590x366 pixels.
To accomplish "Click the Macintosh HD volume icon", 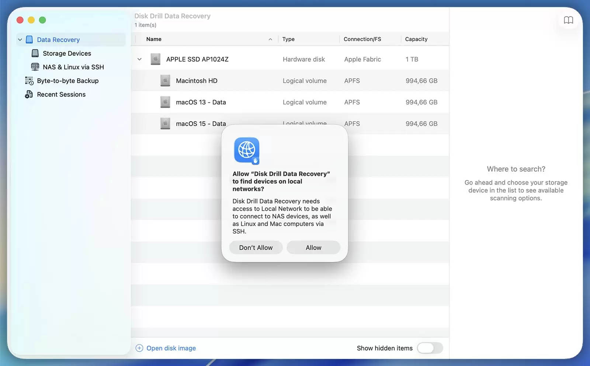I will [x=165, y=80].
